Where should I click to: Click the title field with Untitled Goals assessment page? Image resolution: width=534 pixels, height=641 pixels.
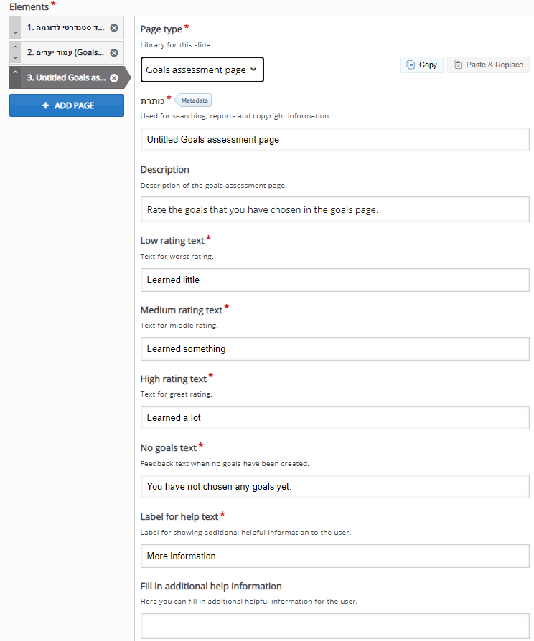click(334, 139)
